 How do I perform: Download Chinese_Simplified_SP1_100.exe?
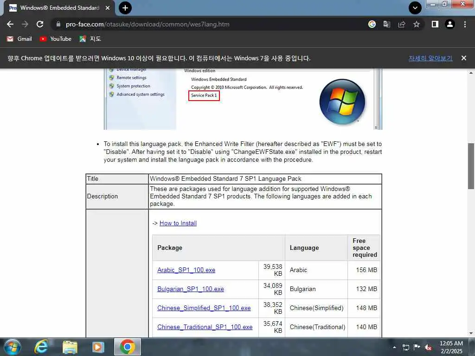click(x=204, y=308)
